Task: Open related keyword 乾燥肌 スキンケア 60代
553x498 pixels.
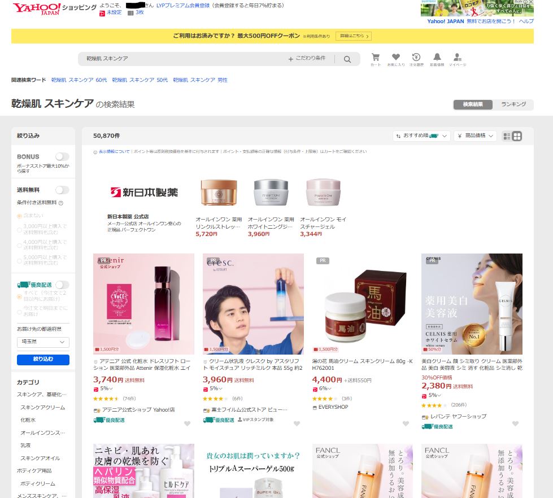Action: click(x=79, y=80)
